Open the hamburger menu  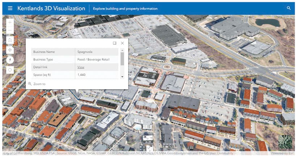(10, 8)
